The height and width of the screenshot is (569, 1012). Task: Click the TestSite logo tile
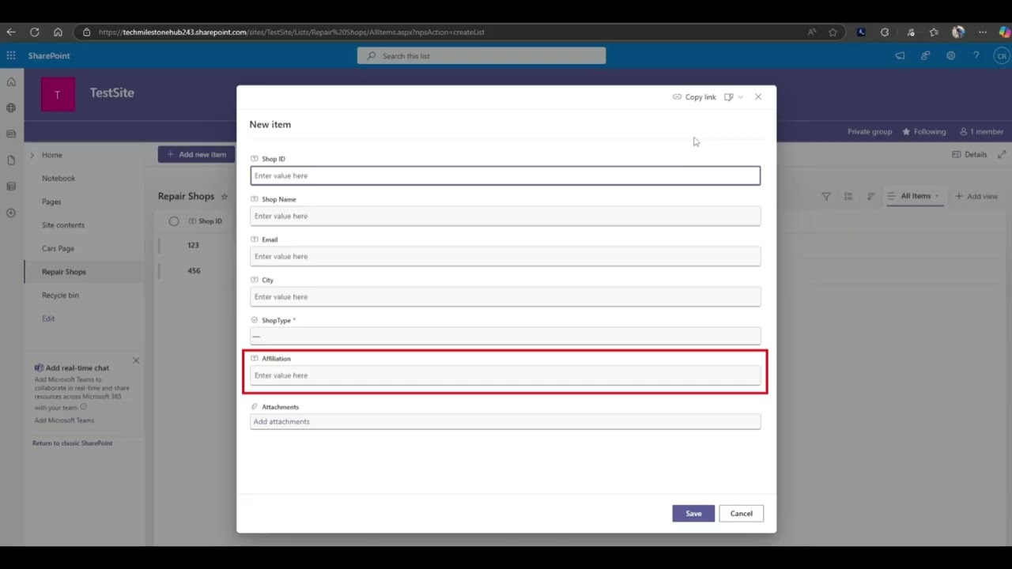[58, 95]
